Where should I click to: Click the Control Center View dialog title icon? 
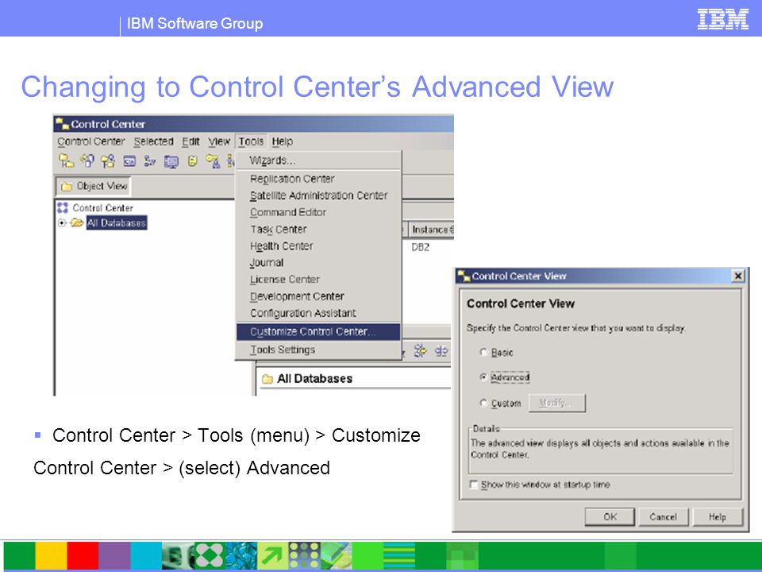[463, 276]
